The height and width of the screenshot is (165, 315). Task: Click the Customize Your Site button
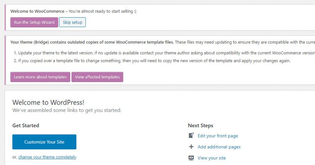44,142
